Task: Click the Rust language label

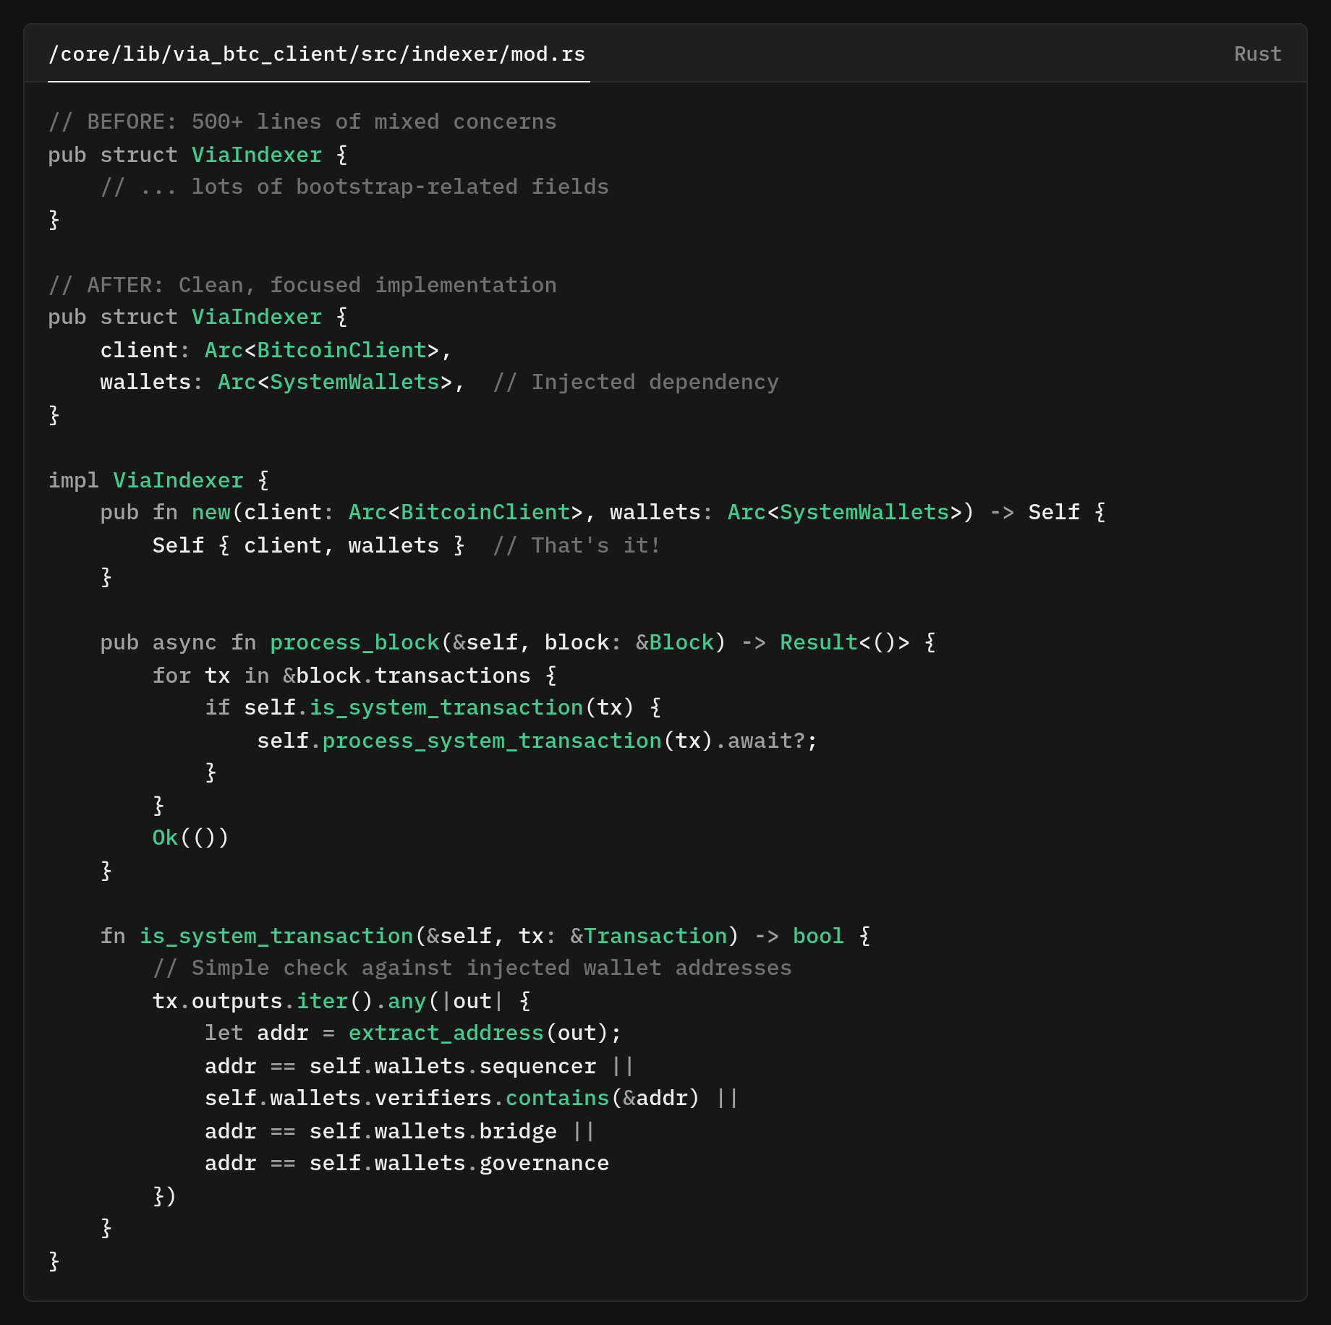Action: click(1257, 54)
